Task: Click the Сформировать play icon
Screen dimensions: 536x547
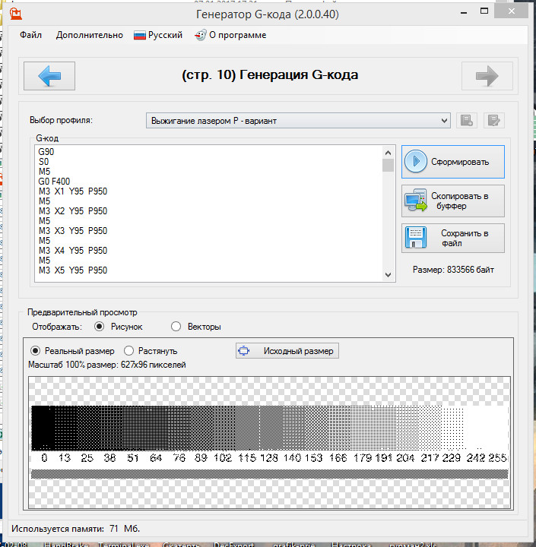Action: 416,161
